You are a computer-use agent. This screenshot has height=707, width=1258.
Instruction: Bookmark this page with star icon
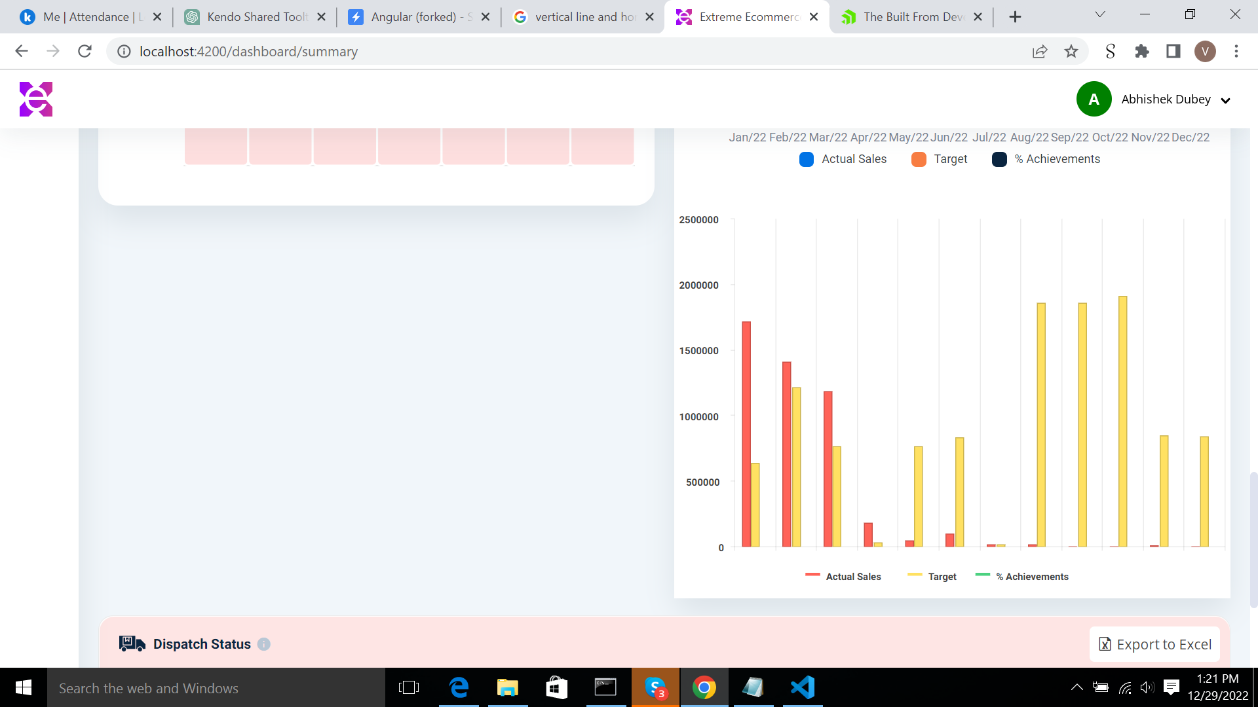[x=1071, y=51]
